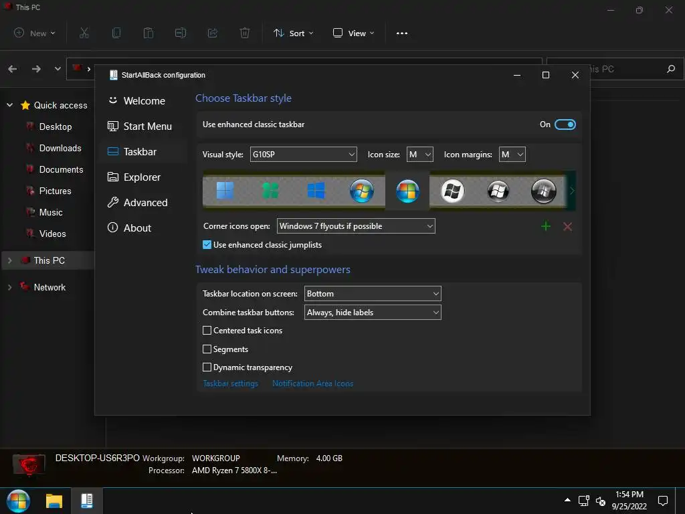Image resolution: width=685 pixels, height=514 pixels.
Task: Switch to the Welcome section
Action: [143, 101]
